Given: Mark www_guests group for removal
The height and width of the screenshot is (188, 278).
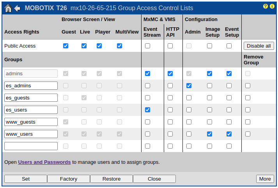Looking at the screenshot, I should (x=248, y=122).
